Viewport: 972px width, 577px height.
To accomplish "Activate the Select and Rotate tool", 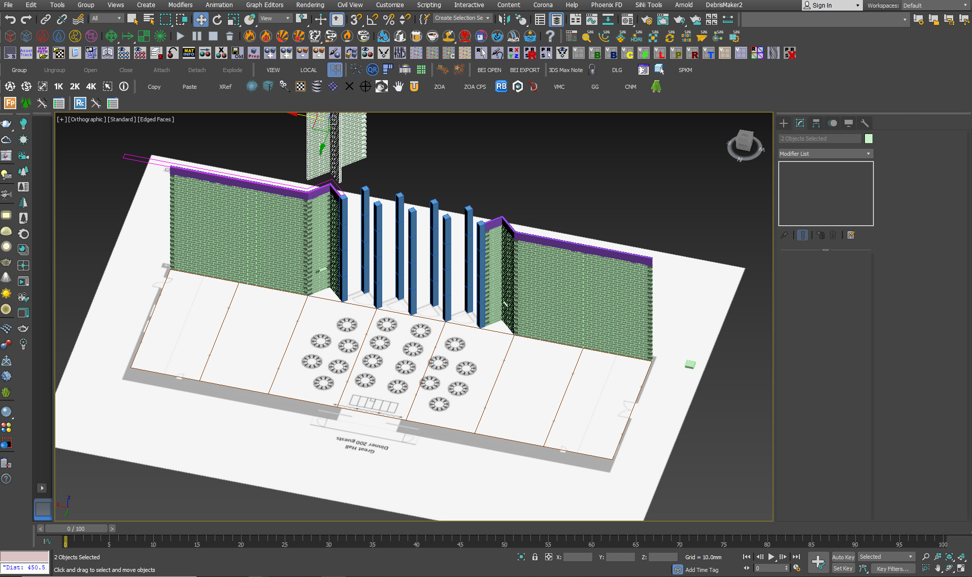I will click(217, 19).
